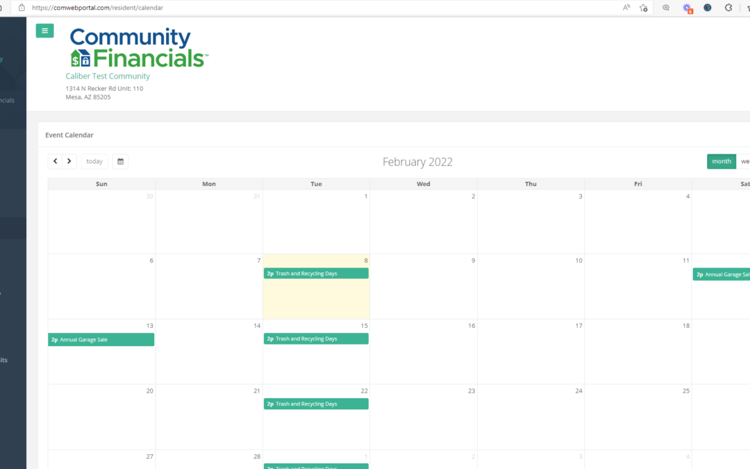Click the today button
750x469 pixels.
coord(94,161)
